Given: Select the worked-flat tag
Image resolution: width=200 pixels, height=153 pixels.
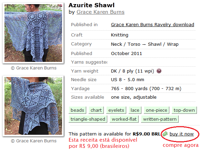Looking at the screenshot, I should (x=124, y=119).
